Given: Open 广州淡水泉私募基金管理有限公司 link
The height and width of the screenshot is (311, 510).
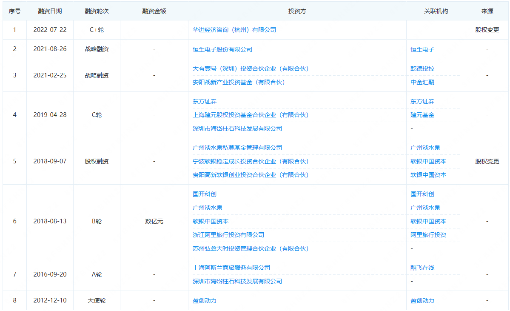Looking at the screenshot, I should [x=237, y=148].
